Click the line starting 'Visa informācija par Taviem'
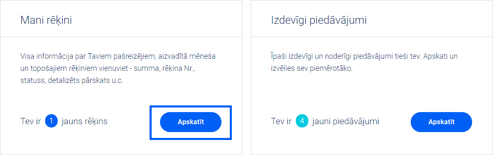The width and height of the screenshot is (493, 155). click(x=119, y=57)
